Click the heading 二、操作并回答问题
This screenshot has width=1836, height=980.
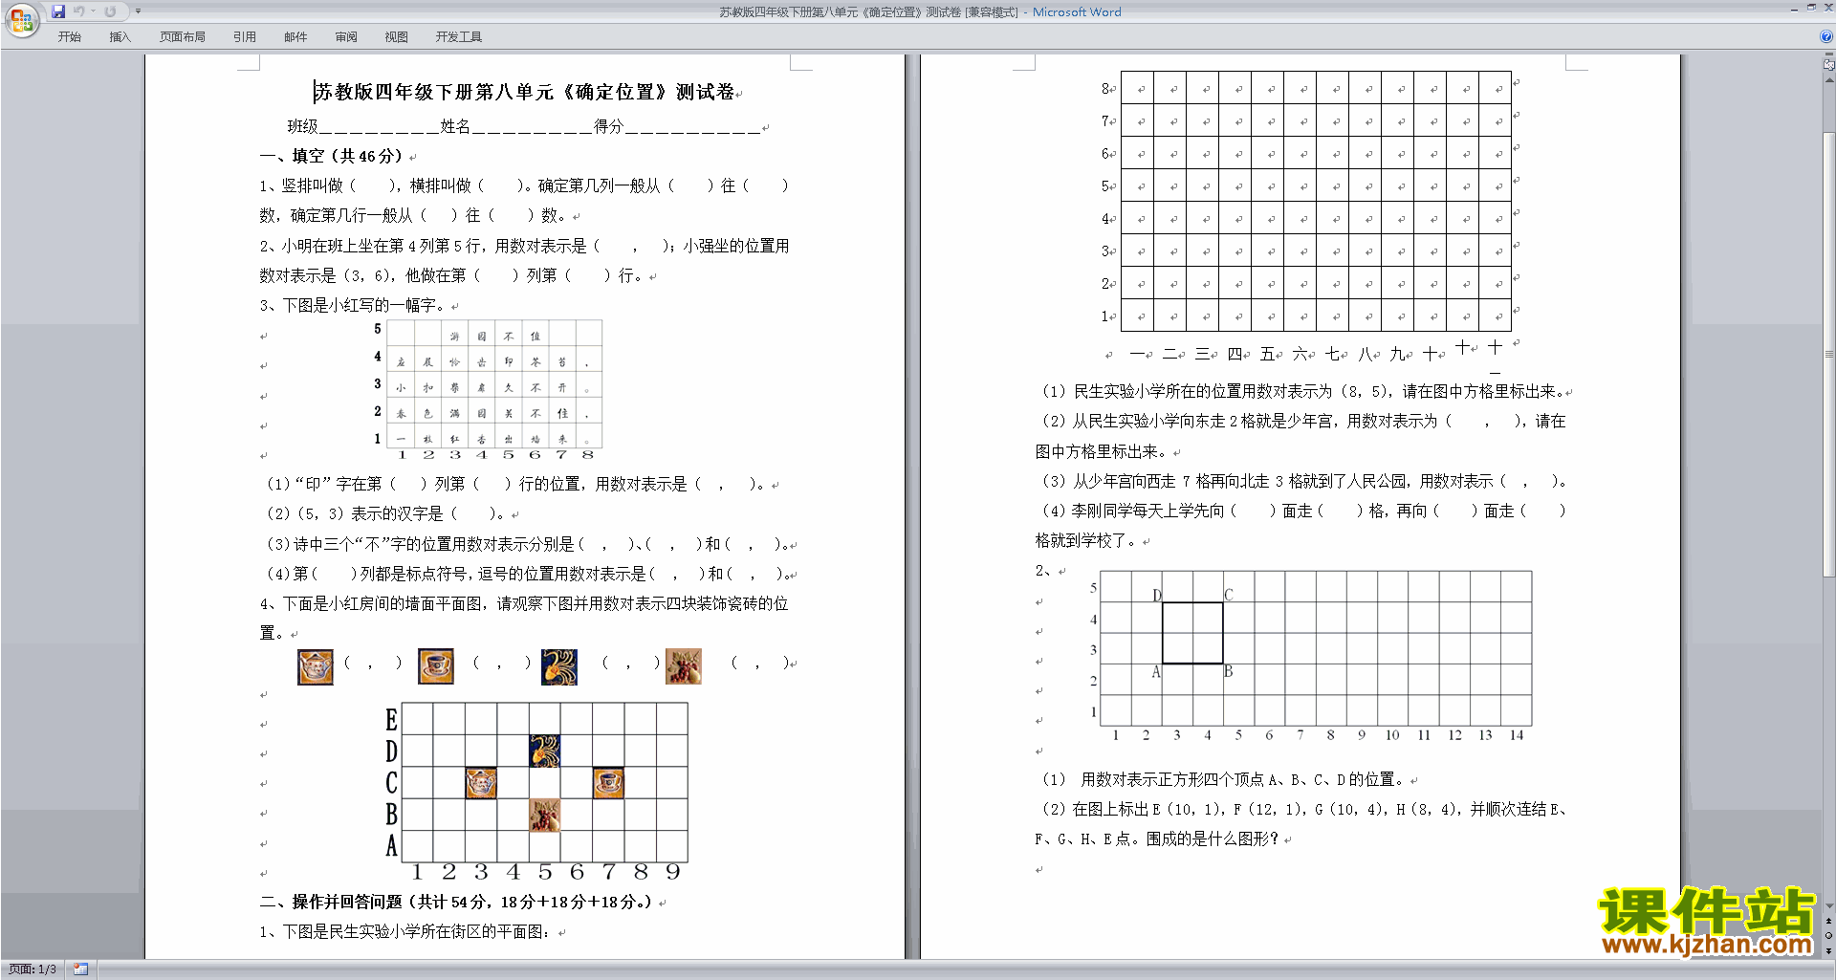(x=456, y=902)
